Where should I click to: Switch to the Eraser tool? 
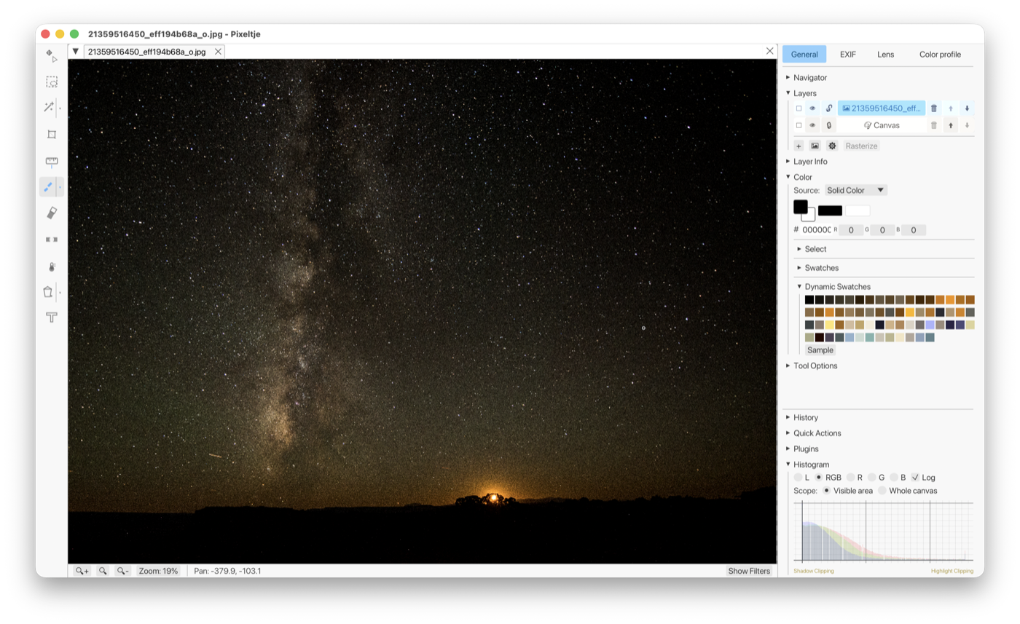pyautogui.click(x=51, y=213)
